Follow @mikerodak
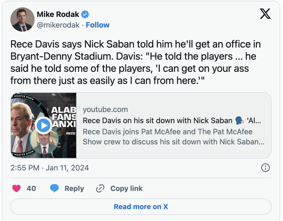Screen dimensions: 283x221 click(97, 25)
